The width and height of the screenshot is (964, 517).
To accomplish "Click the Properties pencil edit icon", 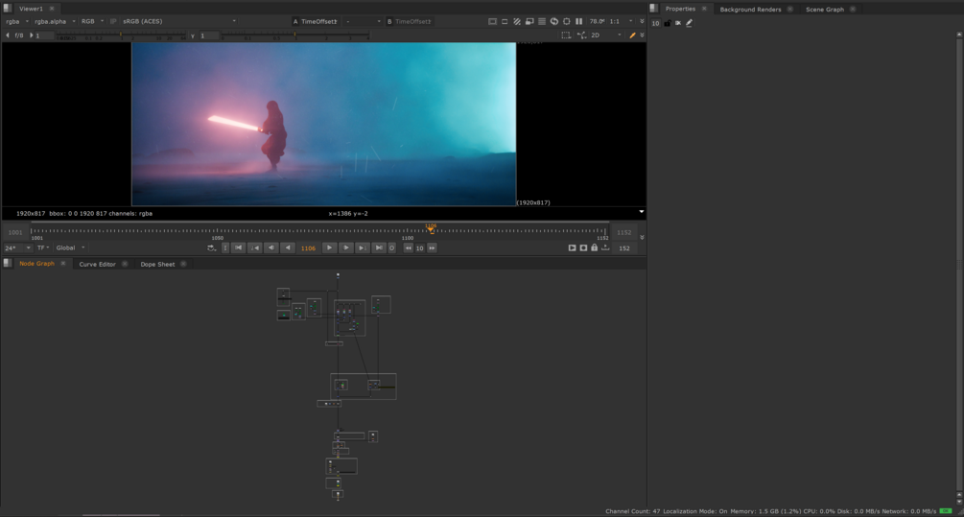I will (689, 23).
